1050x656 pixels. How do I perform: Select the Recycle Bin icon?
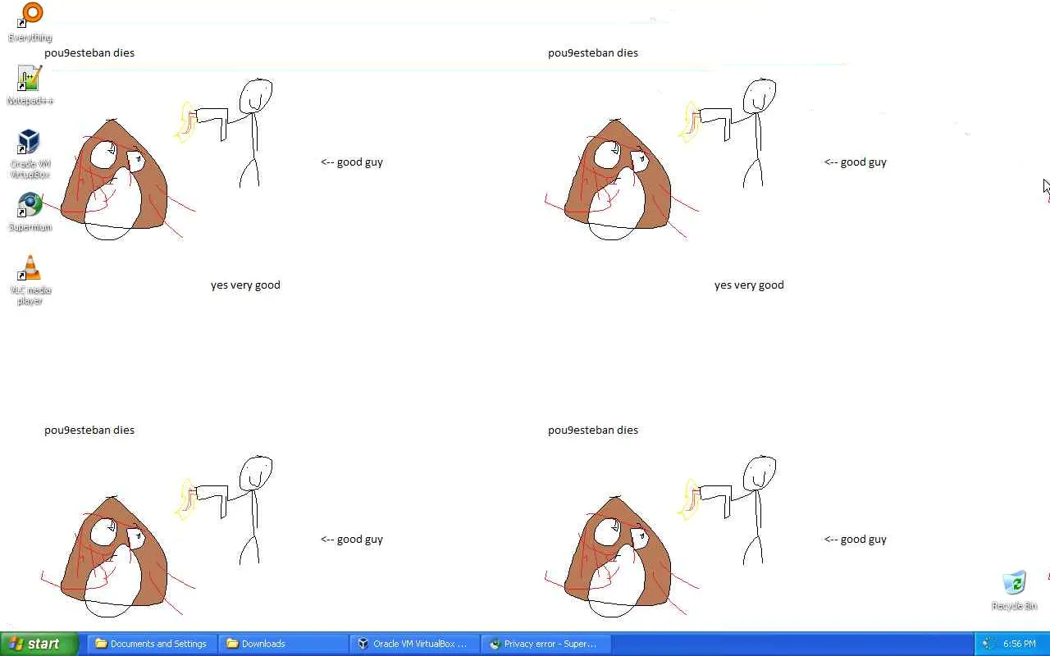[1015, 590]
